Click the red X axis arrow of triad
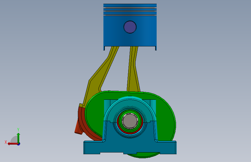The image size is (251, 162). [x=12, y=144]
